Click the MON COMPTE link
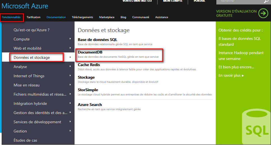The image size is (271, 145). coord(173,1)
